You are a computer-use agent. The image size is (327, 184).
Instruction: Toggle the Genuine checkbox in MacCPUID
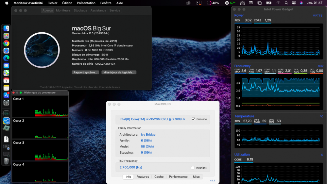[x=193, y=119]
